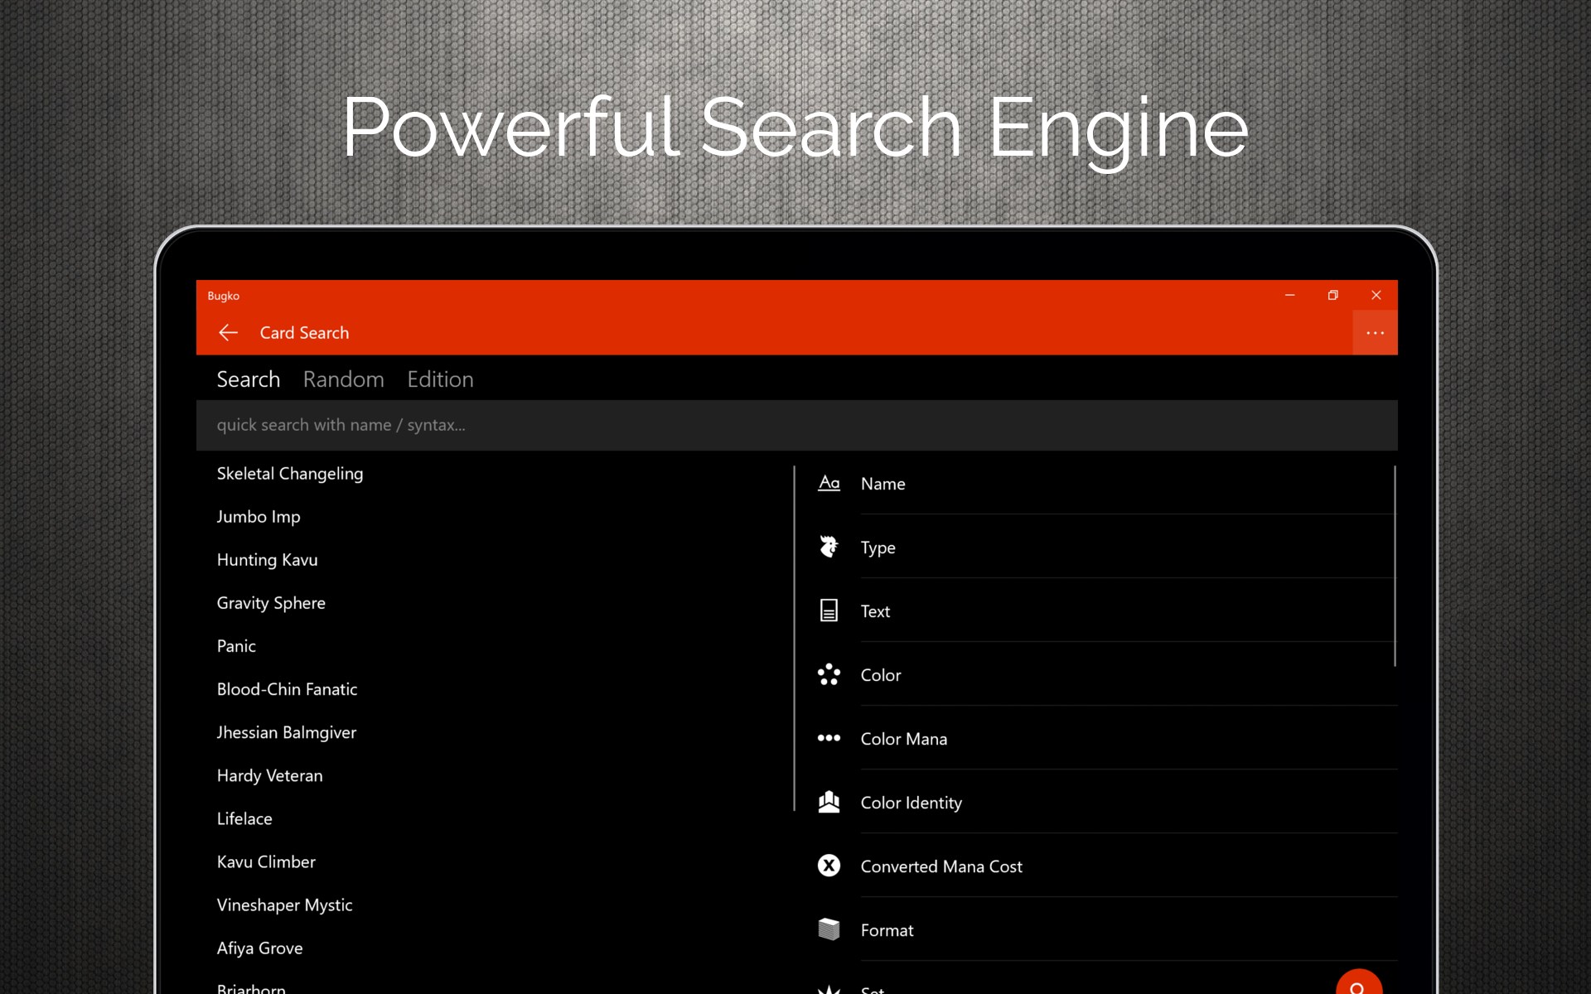Click the Color five-dots icon
The height and width of the screenshot is (994, 1591).
coord(829,675)
